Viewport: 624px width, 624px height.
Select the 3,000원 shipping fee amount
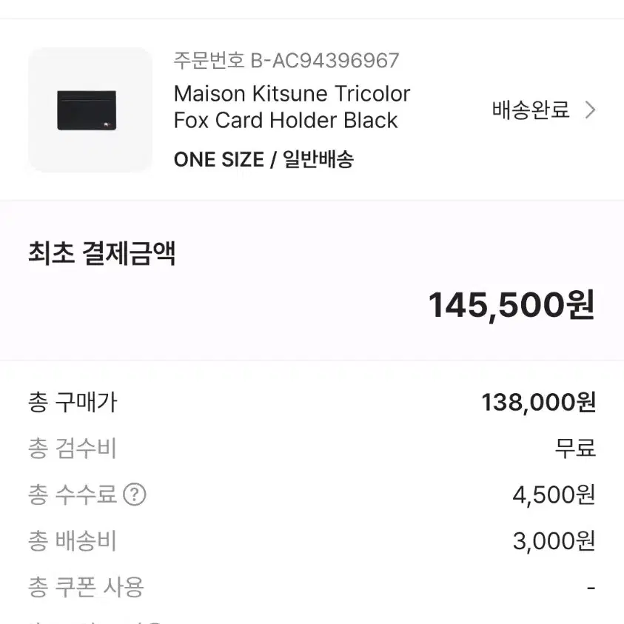(554, 541)
